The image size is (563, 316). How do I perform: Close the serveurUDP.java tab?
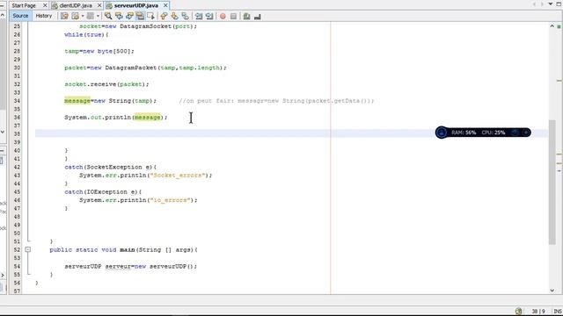tap(165, 5)
